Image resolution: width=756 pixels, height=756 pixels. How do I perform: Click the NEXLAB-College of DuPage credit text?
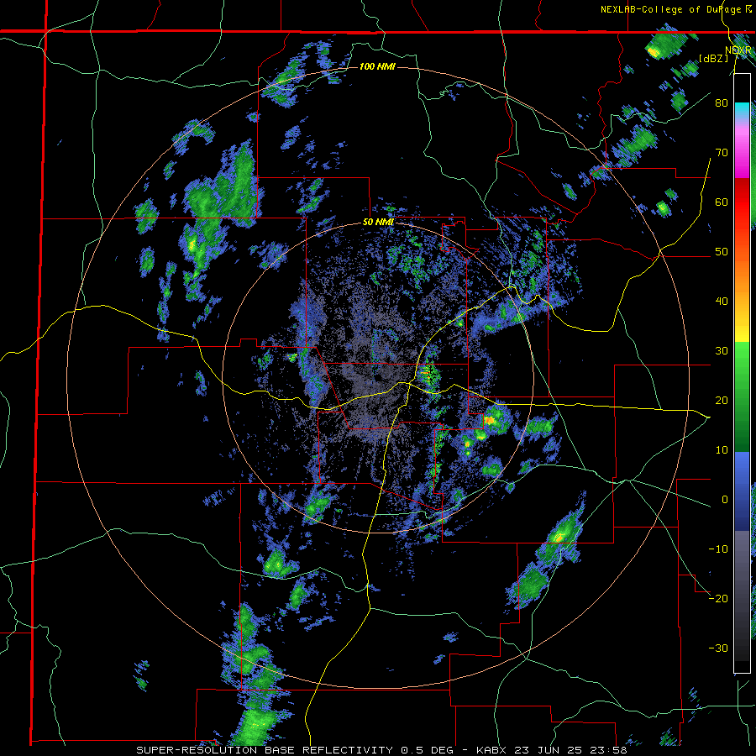[x=675, y=9]
